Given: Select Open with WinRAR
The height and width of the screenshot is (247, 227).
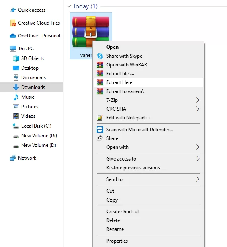Looking at the screenshot, I should [x=148, y=65].
